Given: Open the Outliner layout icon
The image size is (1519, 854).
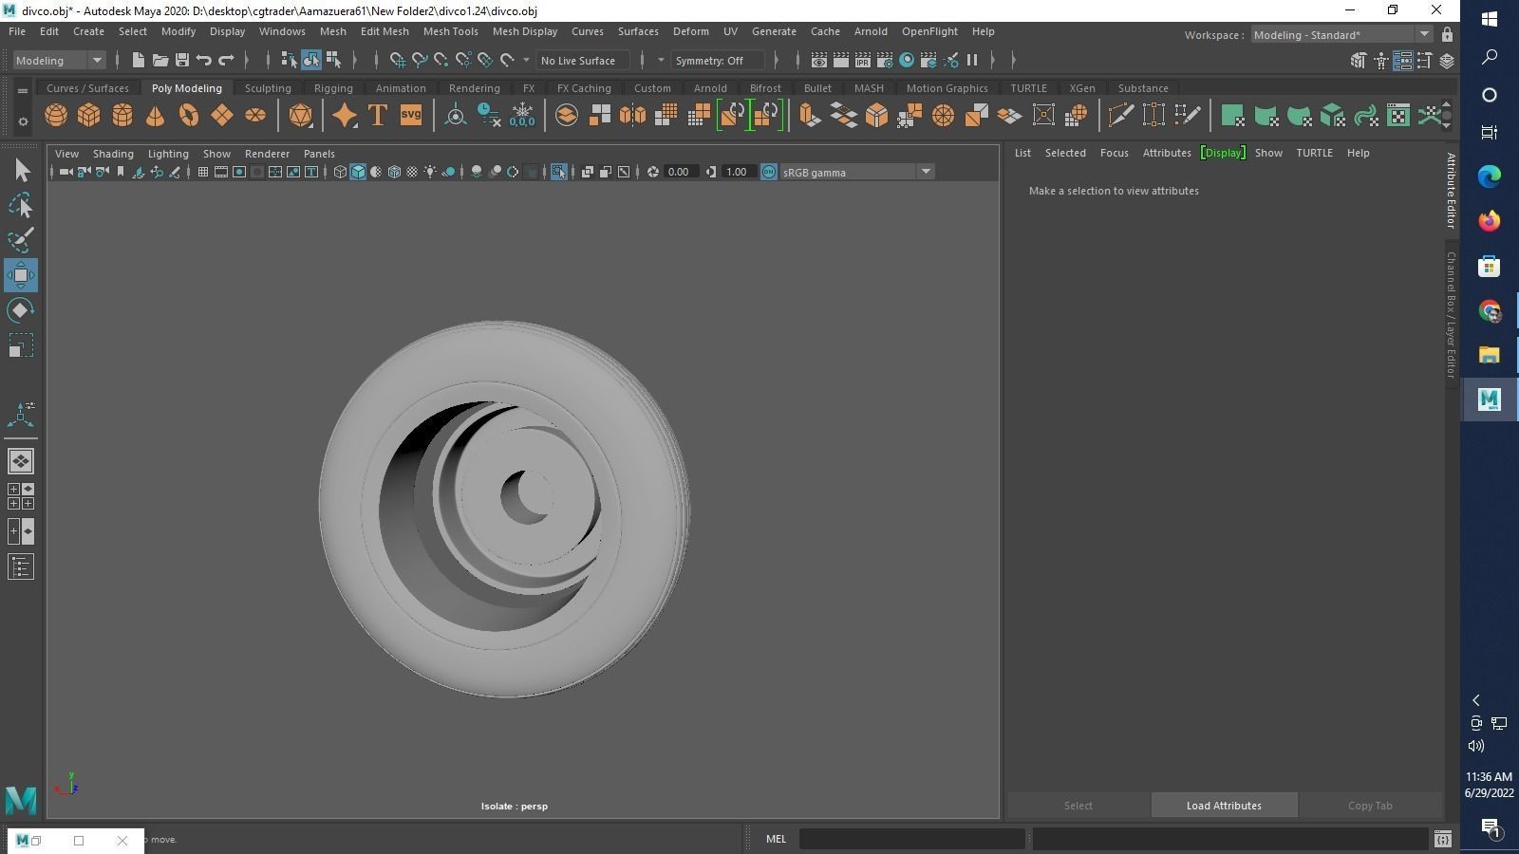Looking at the screenshot, I should pyautogui.click(x=21, y=567).
